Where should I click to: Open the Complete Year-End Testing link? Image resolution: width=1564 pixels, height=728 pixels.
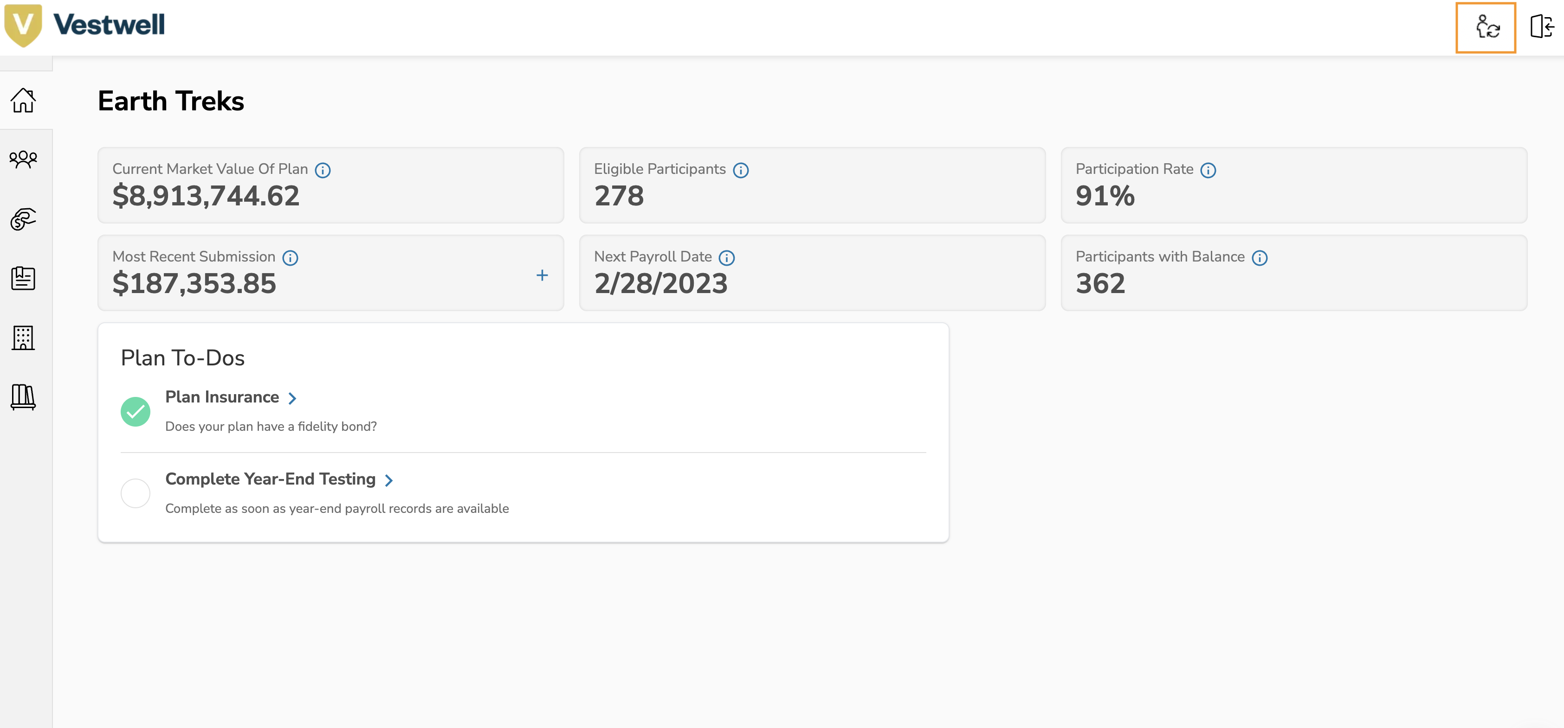coord(270,479)
